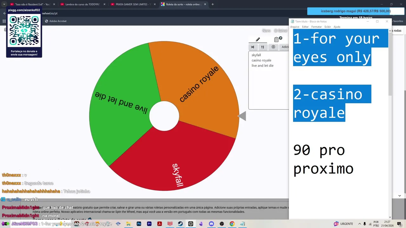406x228 pixels.
Task: Click the browser back arrow
Action: (4, 13)
